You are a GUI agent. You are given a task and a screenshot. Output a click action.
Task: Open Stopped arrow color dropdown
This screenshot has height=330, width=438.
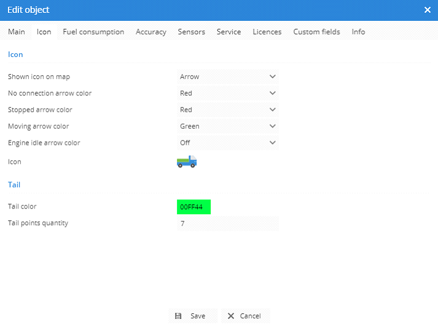point(227,110)
